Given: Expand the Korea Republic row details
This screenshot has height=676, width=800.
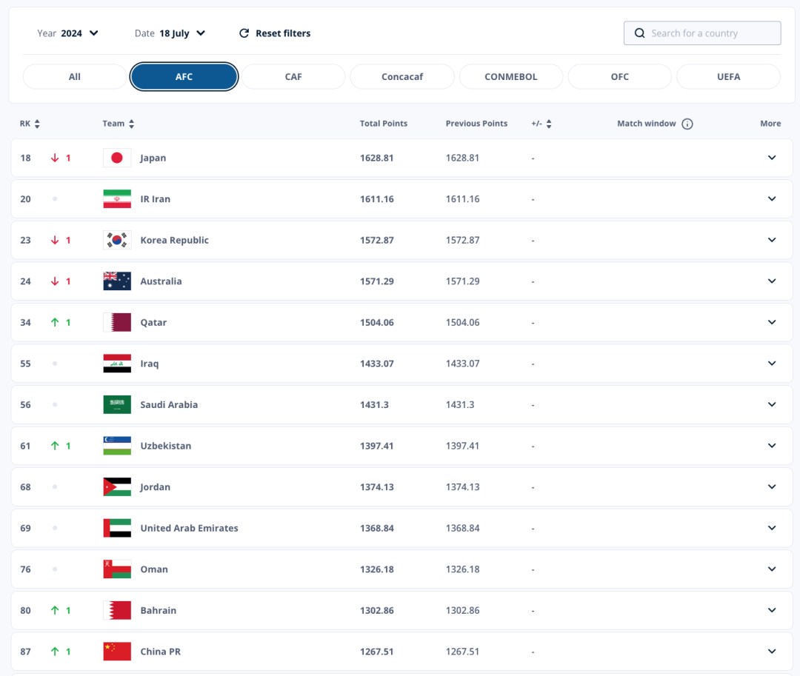Looking at the screenshot, I should tap(772, 240).
